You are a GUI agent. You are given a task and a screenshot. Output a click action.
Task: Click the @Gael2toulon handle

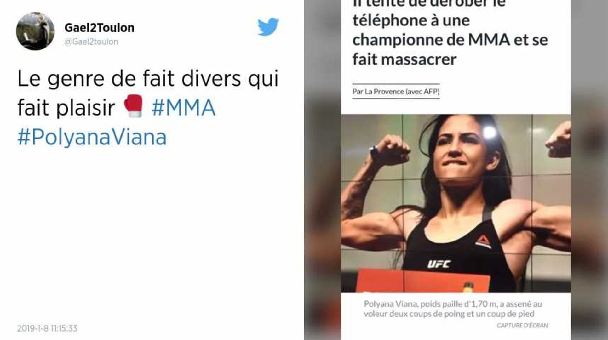(x=91, y=42)
